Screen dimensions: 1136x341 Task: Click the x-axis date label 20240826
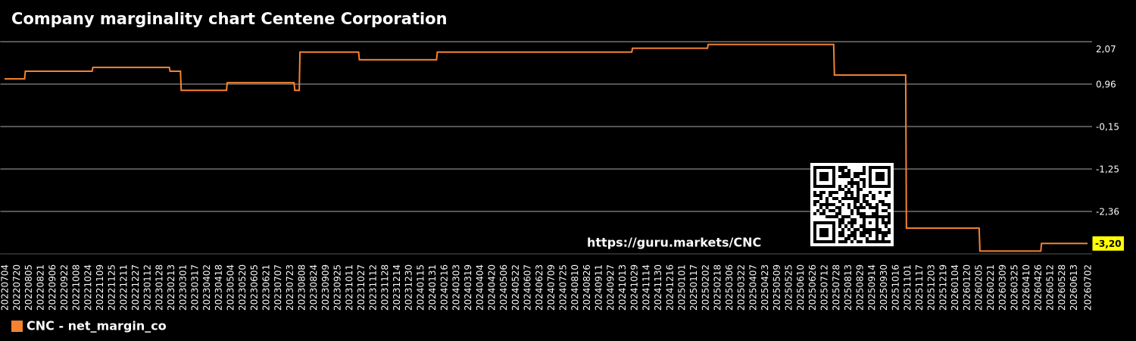[x=587, y=287]
